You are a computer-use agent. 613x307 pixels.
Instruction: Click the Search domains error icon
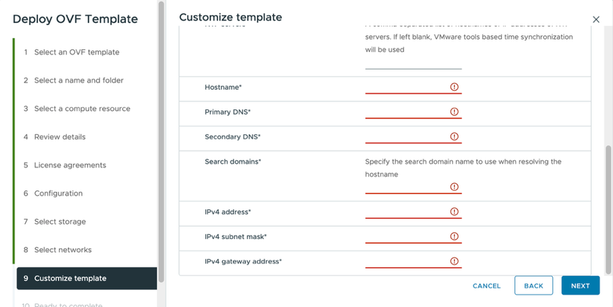click(x=455, y=187)
